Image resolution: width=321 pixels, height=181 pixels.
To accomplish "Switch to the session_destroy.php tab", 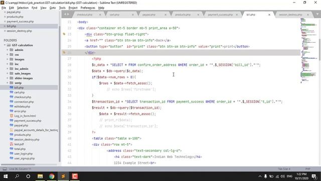I will click(290, 15).
